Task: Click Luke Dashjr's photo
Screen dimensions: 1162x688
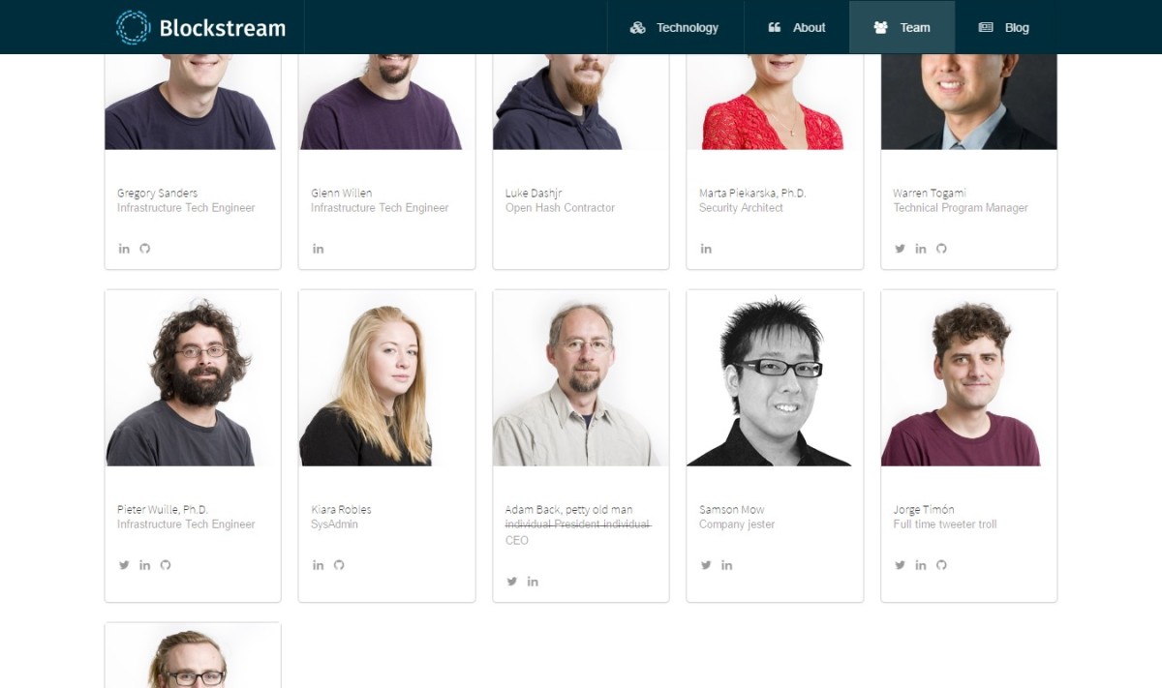Action: pyautogui.click(x=581, y=102)
